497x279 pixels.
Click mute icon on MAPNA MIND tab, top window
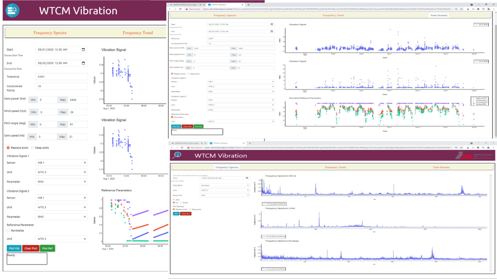pyautogui.click(x=201, y=5)
